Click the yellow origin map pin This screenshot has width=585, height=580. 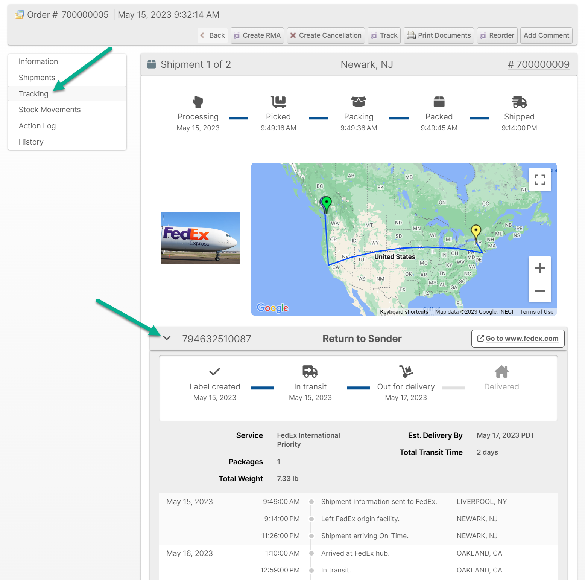(476, 230)
